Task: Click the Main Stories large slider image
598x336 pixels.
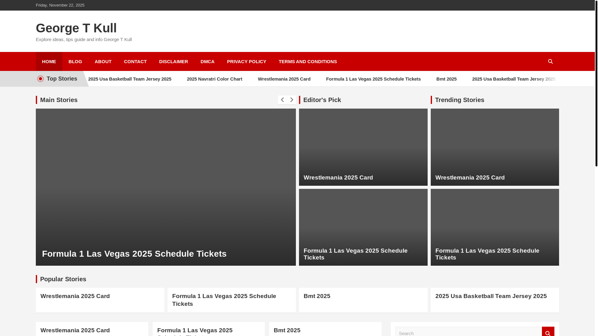Action: point(166,187)
